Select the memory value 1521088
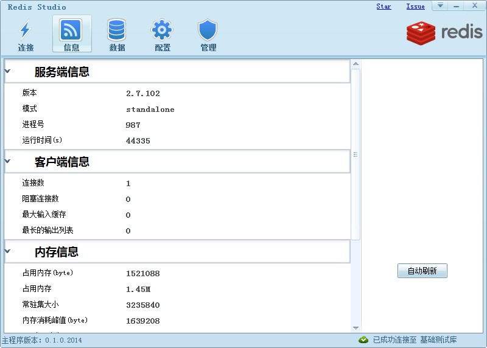Viewport: 487px width, 348px height. tap(143, 274)
